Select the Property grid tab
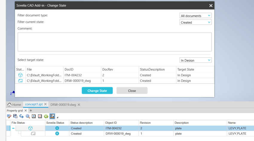The width and height of the screenshot is (254, 141). (x=15, y=111)
